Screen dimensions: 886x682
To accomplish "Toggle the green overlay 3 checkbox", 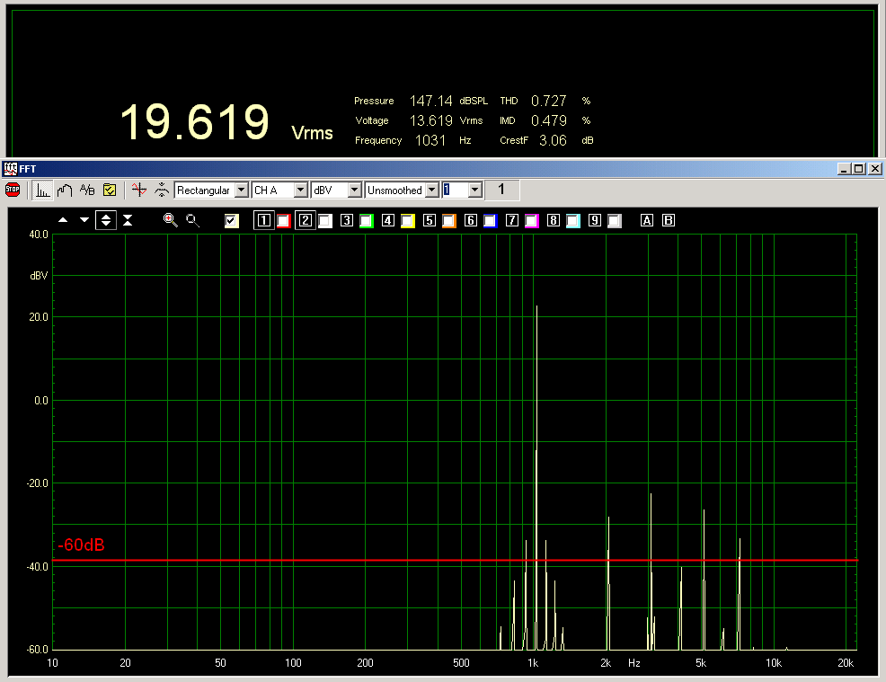I will tap(366, 221).
